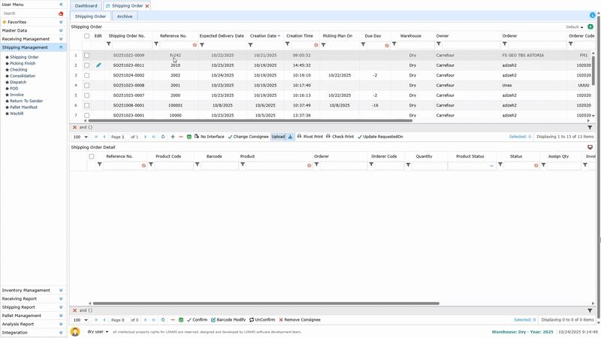Click the Favorites star icon
The image size is (601, 338).
(5, 23)
